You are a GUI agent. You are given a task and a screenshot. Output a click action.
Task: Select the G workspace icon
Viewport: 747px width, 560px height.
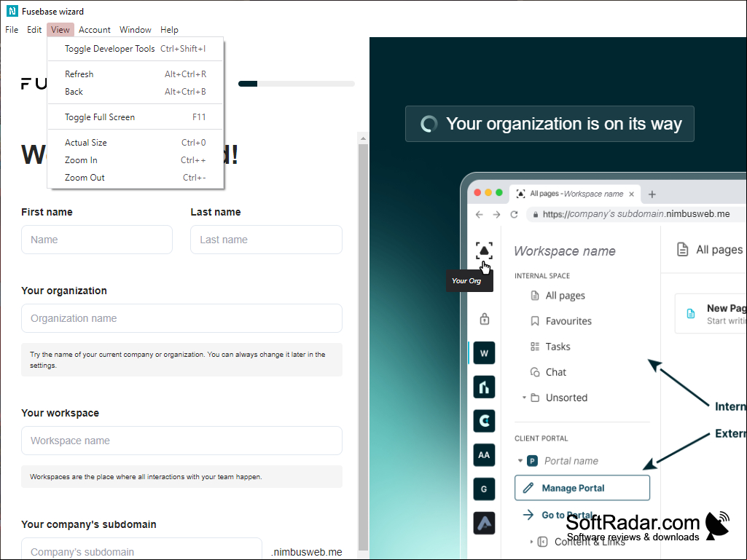click(x=484, y=489)
